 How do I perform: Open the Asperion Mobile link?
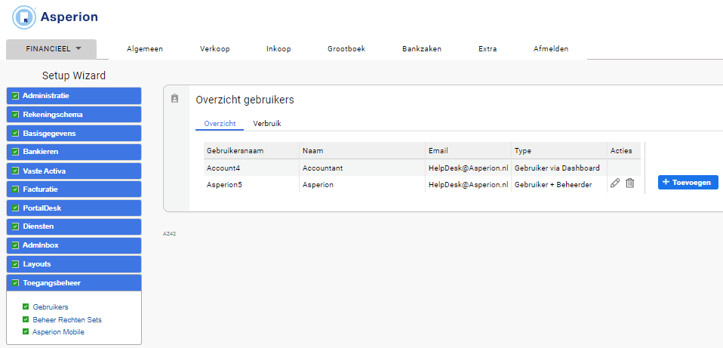click(59, 332)
